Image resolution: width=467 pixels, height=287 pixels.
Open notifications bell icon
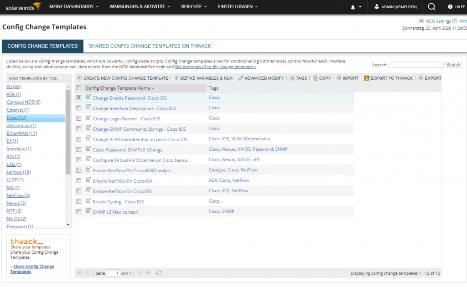(353, 7)
